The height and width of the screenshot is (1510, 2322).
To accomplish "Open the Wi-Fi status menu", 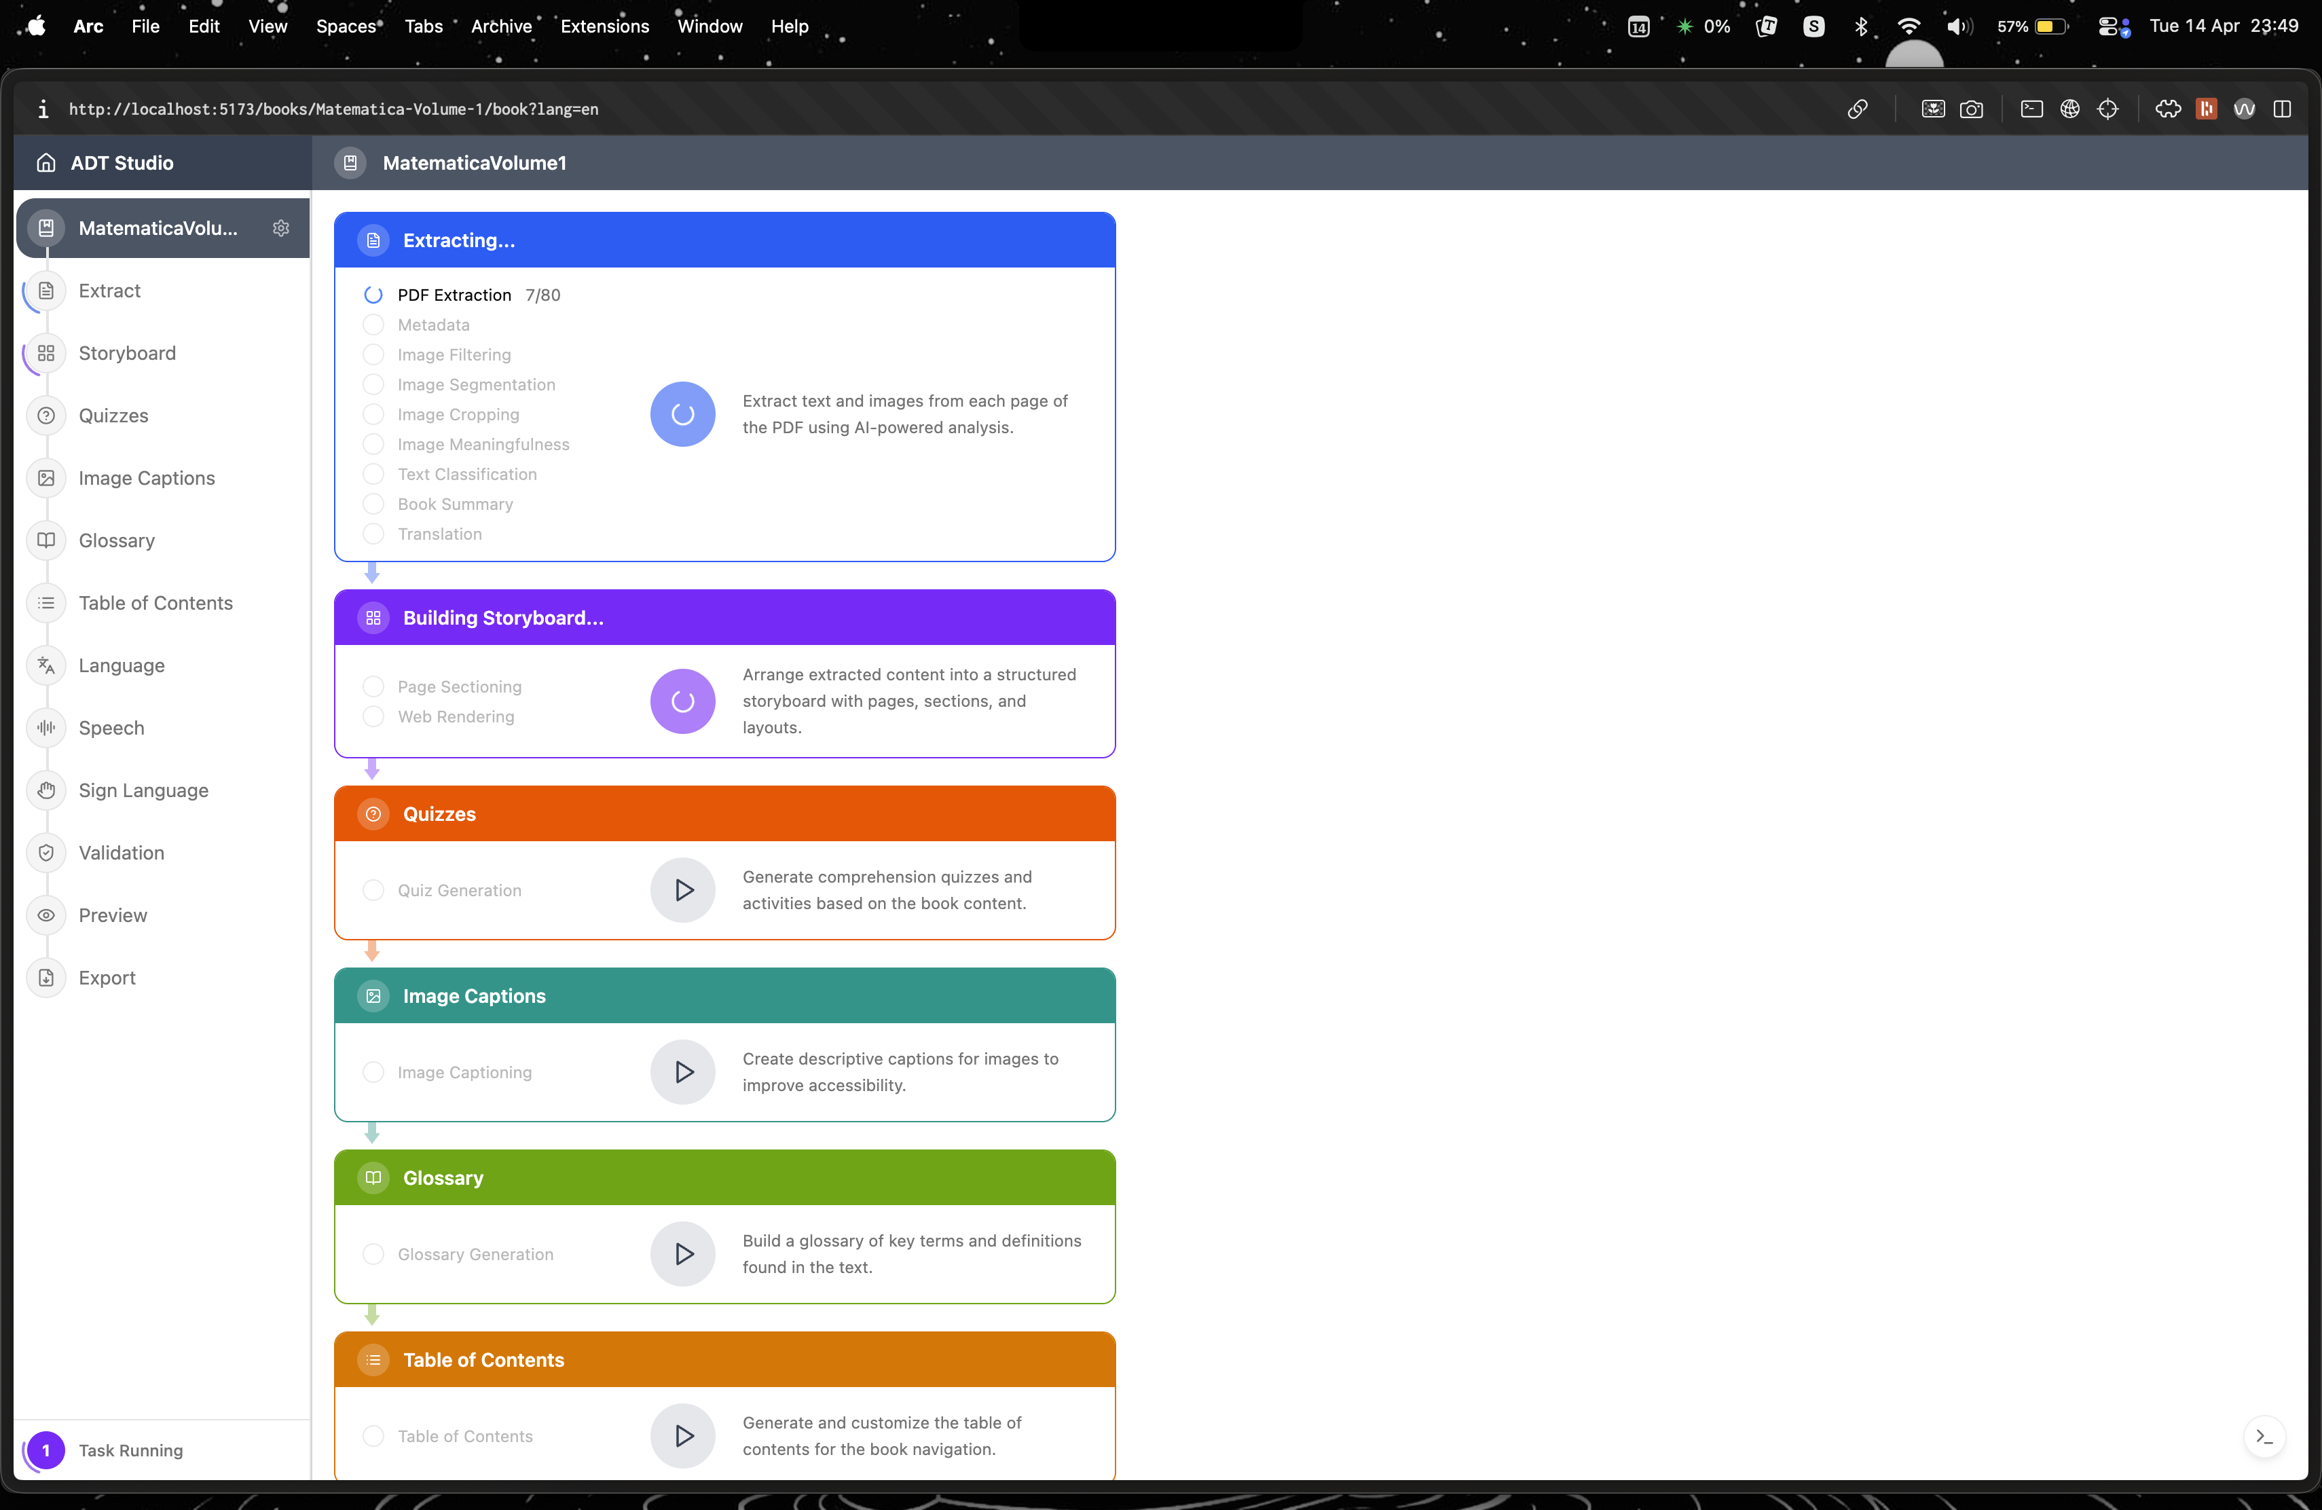I will [1909, 26].
